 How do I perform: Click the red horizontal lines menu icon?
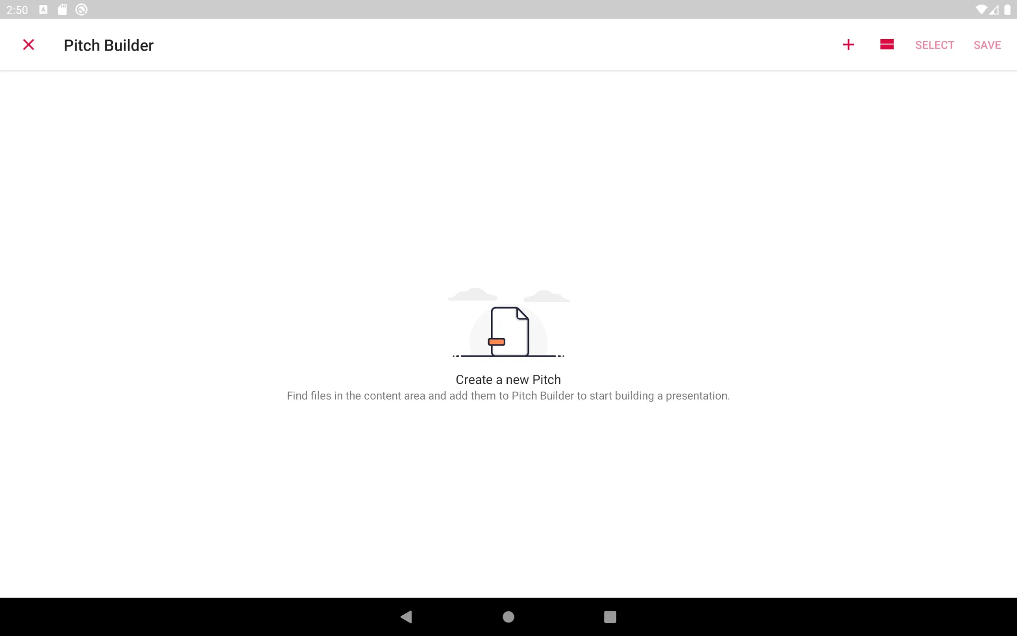pos(887,45)
